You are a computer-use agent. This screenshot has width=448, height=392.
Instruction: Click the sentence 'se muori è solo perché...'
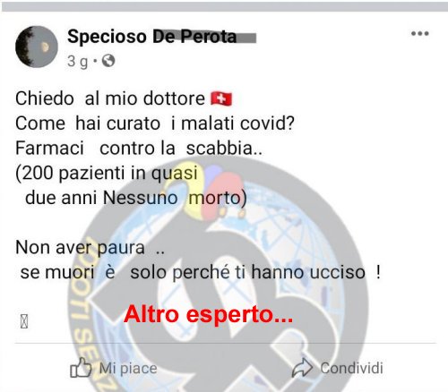coord(201,272)
